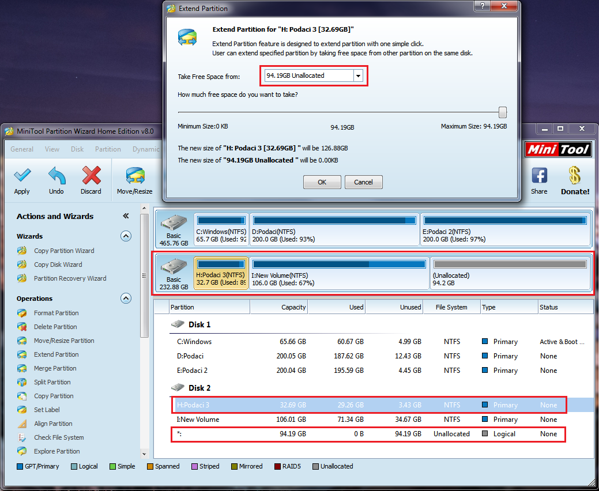Collapse the Actions and Wizards panel
The image size is (599, 491).
click(126, 216)
